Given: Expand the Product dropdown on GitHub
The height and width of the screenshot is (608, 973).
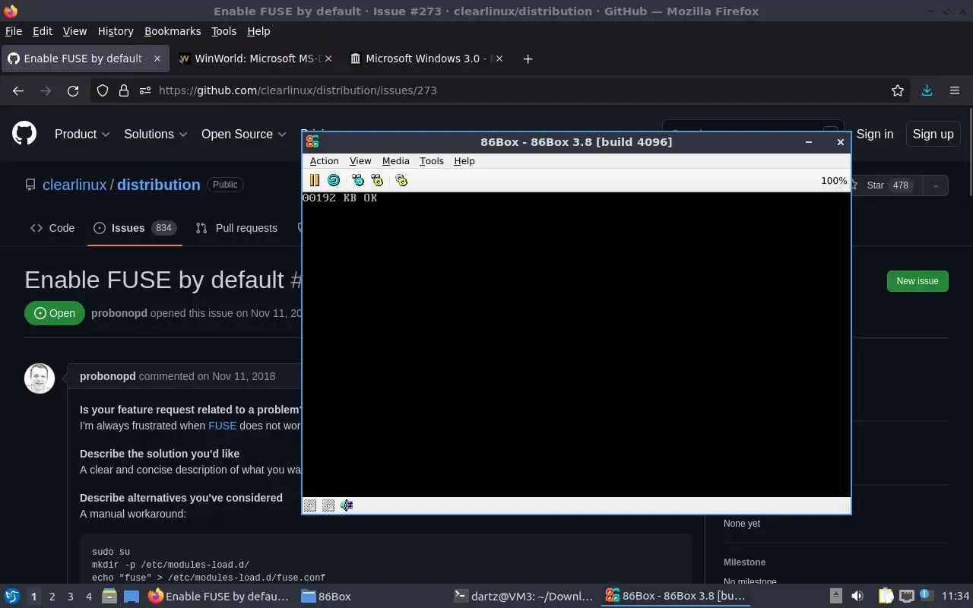Looking at the screenshot, I should point(82,134).
